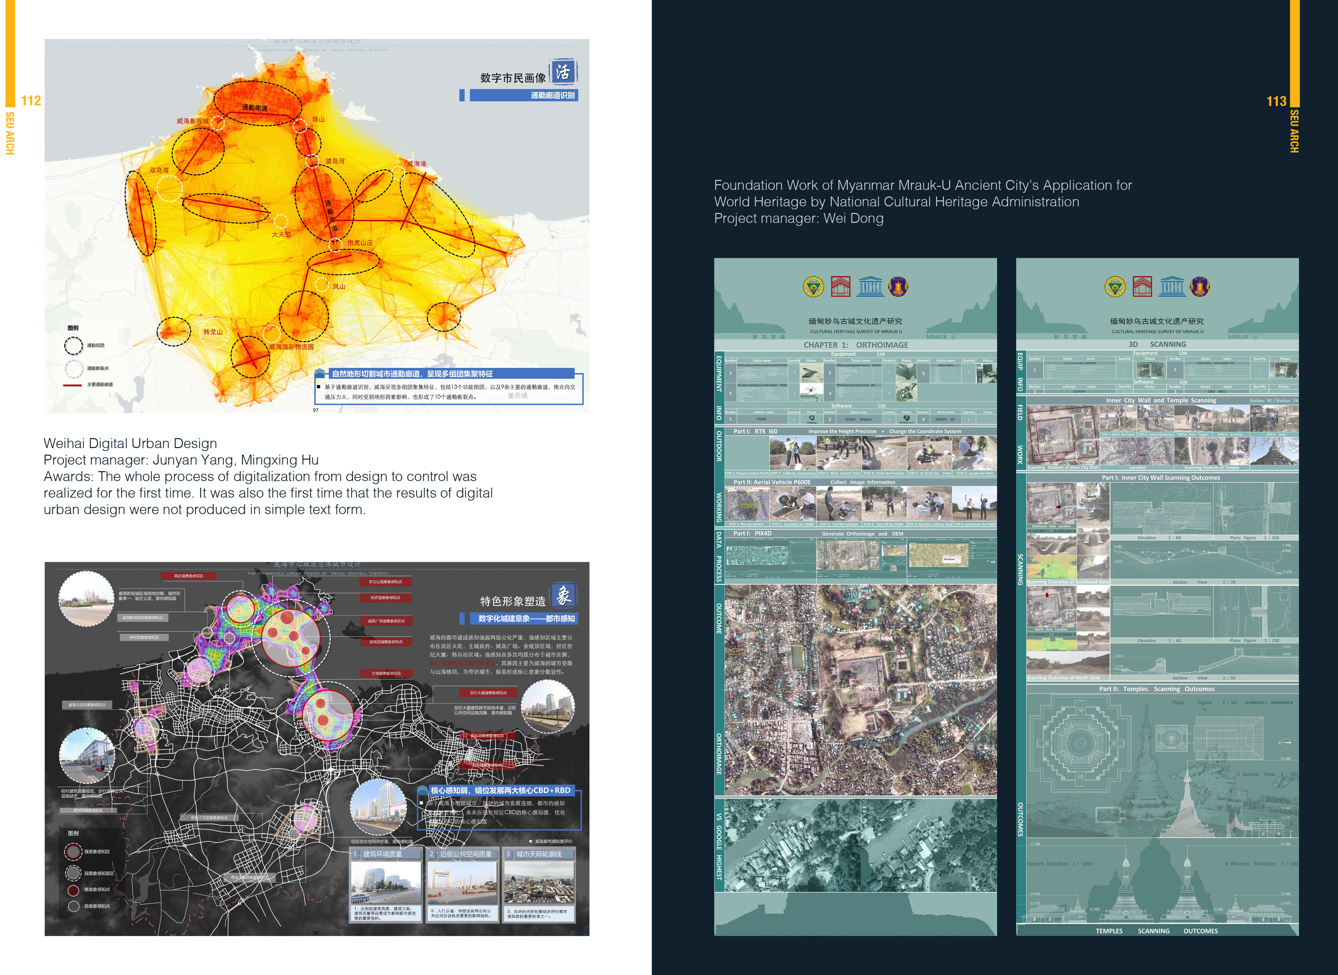This screenshot has width=1338, height=975.
Task: Click the UNESCO logo on the Orthoimage poster
Action: (x=870, y=286)
